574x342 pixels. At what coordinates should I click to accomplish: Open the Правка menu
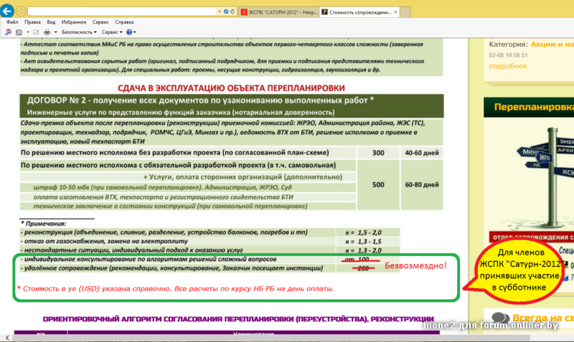point(32,22)
